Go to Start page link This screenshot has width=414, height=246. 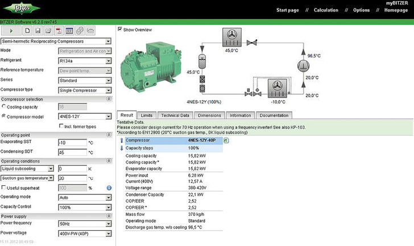(288, 10)
